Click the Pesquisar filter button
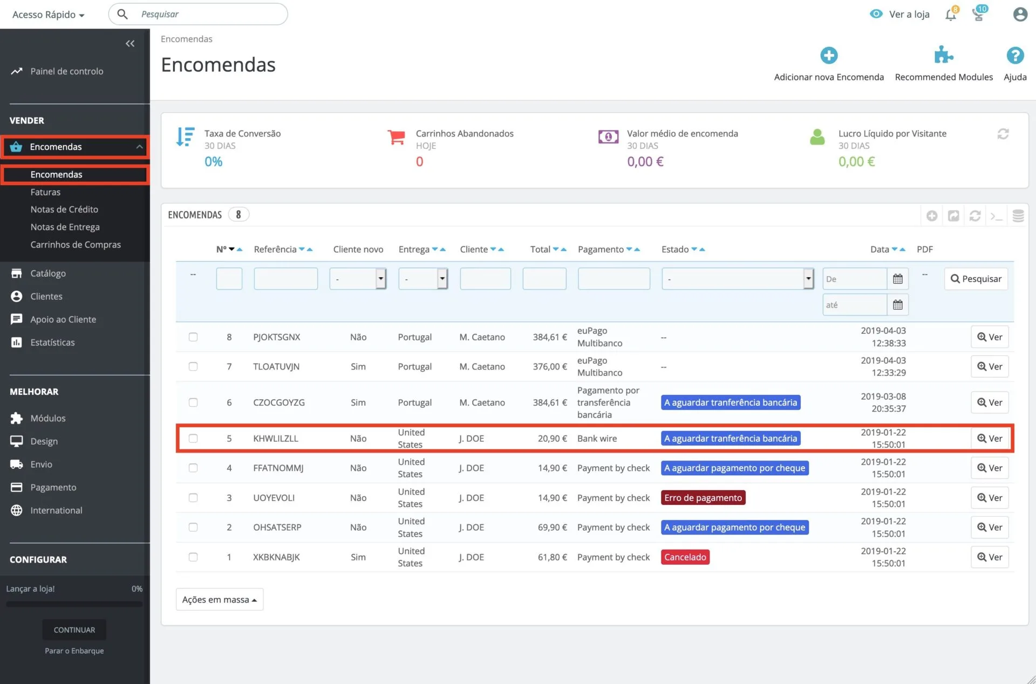Screen dimensions: 1036x684 pyautogui.click(x=976, y=279)
